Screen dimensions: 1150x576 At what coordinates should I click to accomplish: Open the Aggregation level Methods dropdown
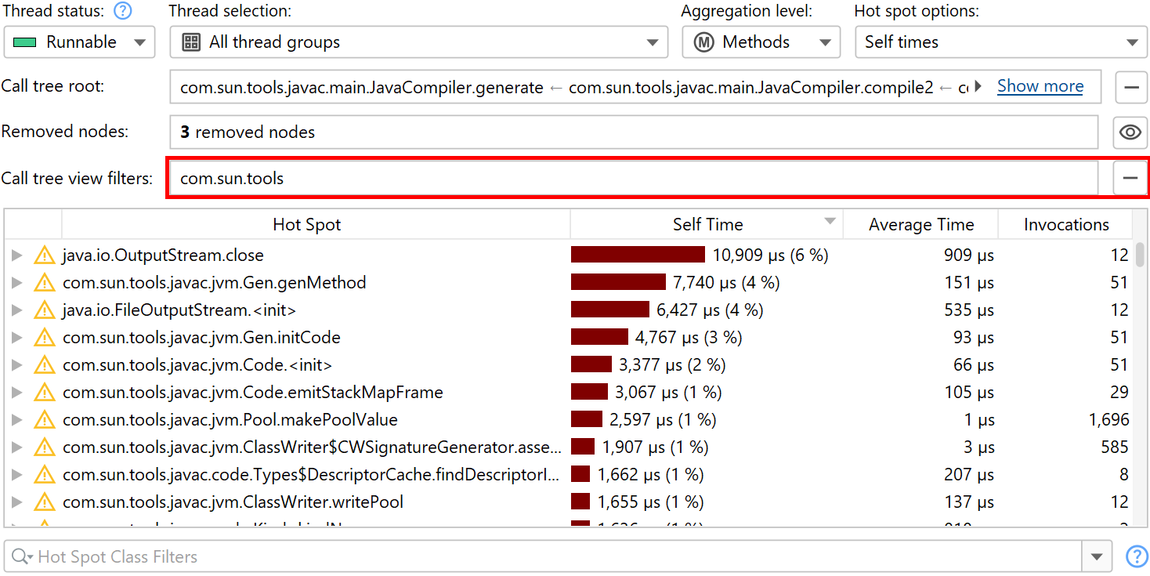point(761,42)
